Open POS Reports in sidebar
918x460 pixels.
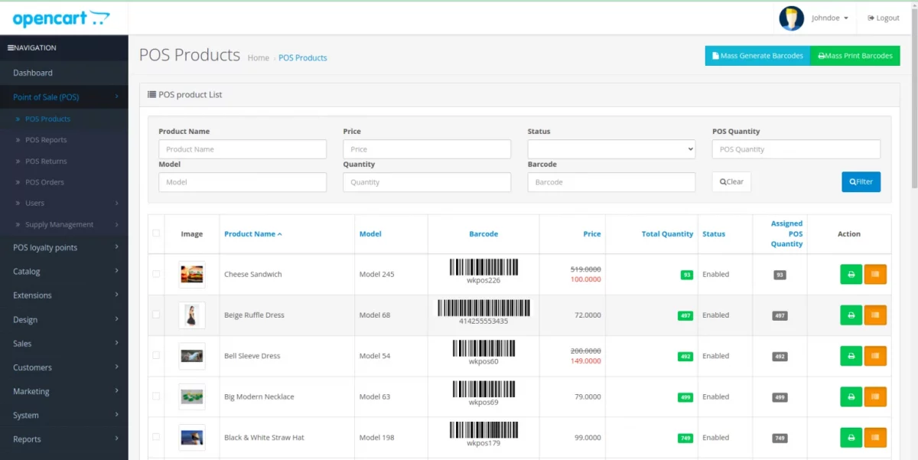[63, 140]
